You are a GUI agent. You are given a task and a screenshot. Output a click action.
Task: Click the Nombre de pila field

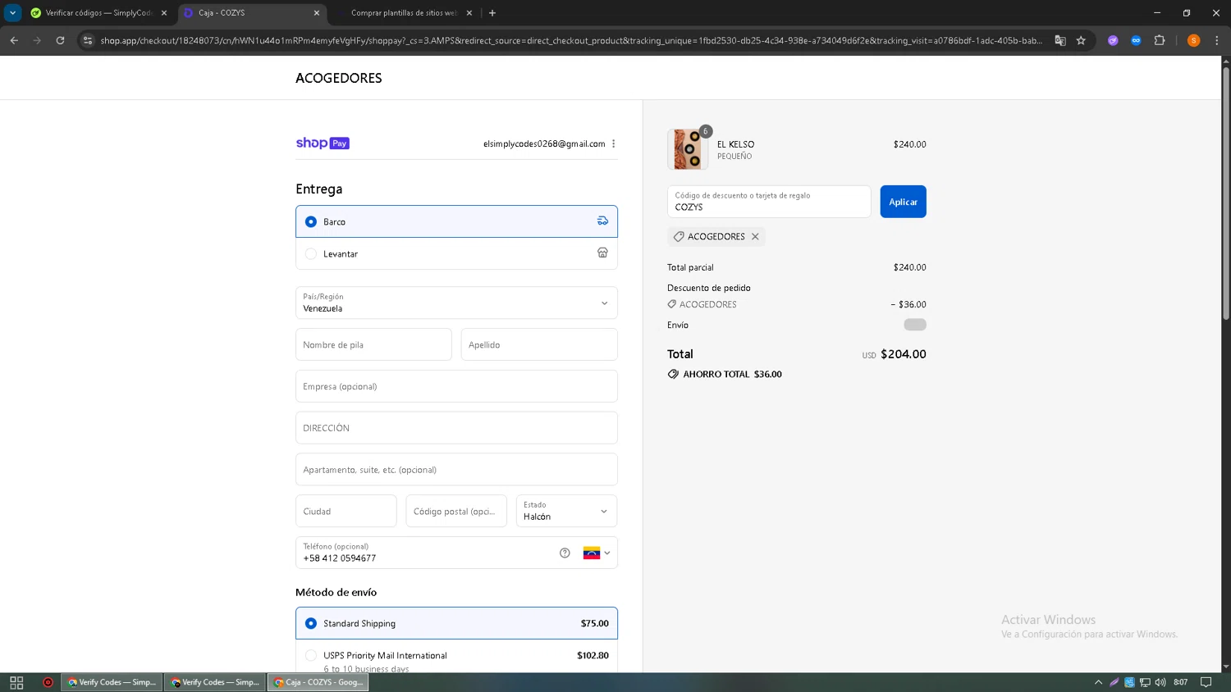pyautogui.click(x=373, y=344)
